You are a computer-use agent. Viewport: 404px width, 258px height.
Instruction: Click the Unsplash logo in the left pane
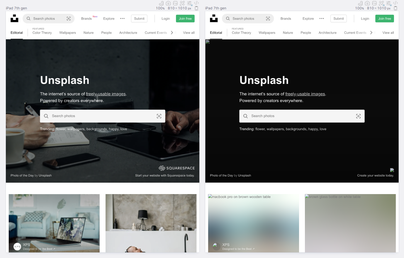tap(14, 18)
